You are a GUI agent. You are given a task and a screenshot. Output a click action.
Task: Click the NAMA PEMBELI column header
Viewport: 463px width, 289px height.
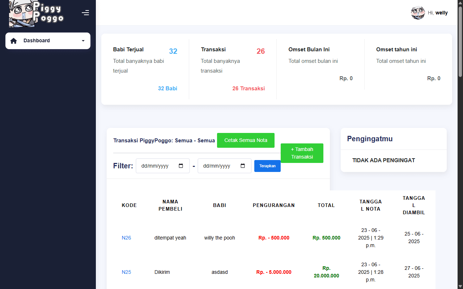click(x=170, y=205)
